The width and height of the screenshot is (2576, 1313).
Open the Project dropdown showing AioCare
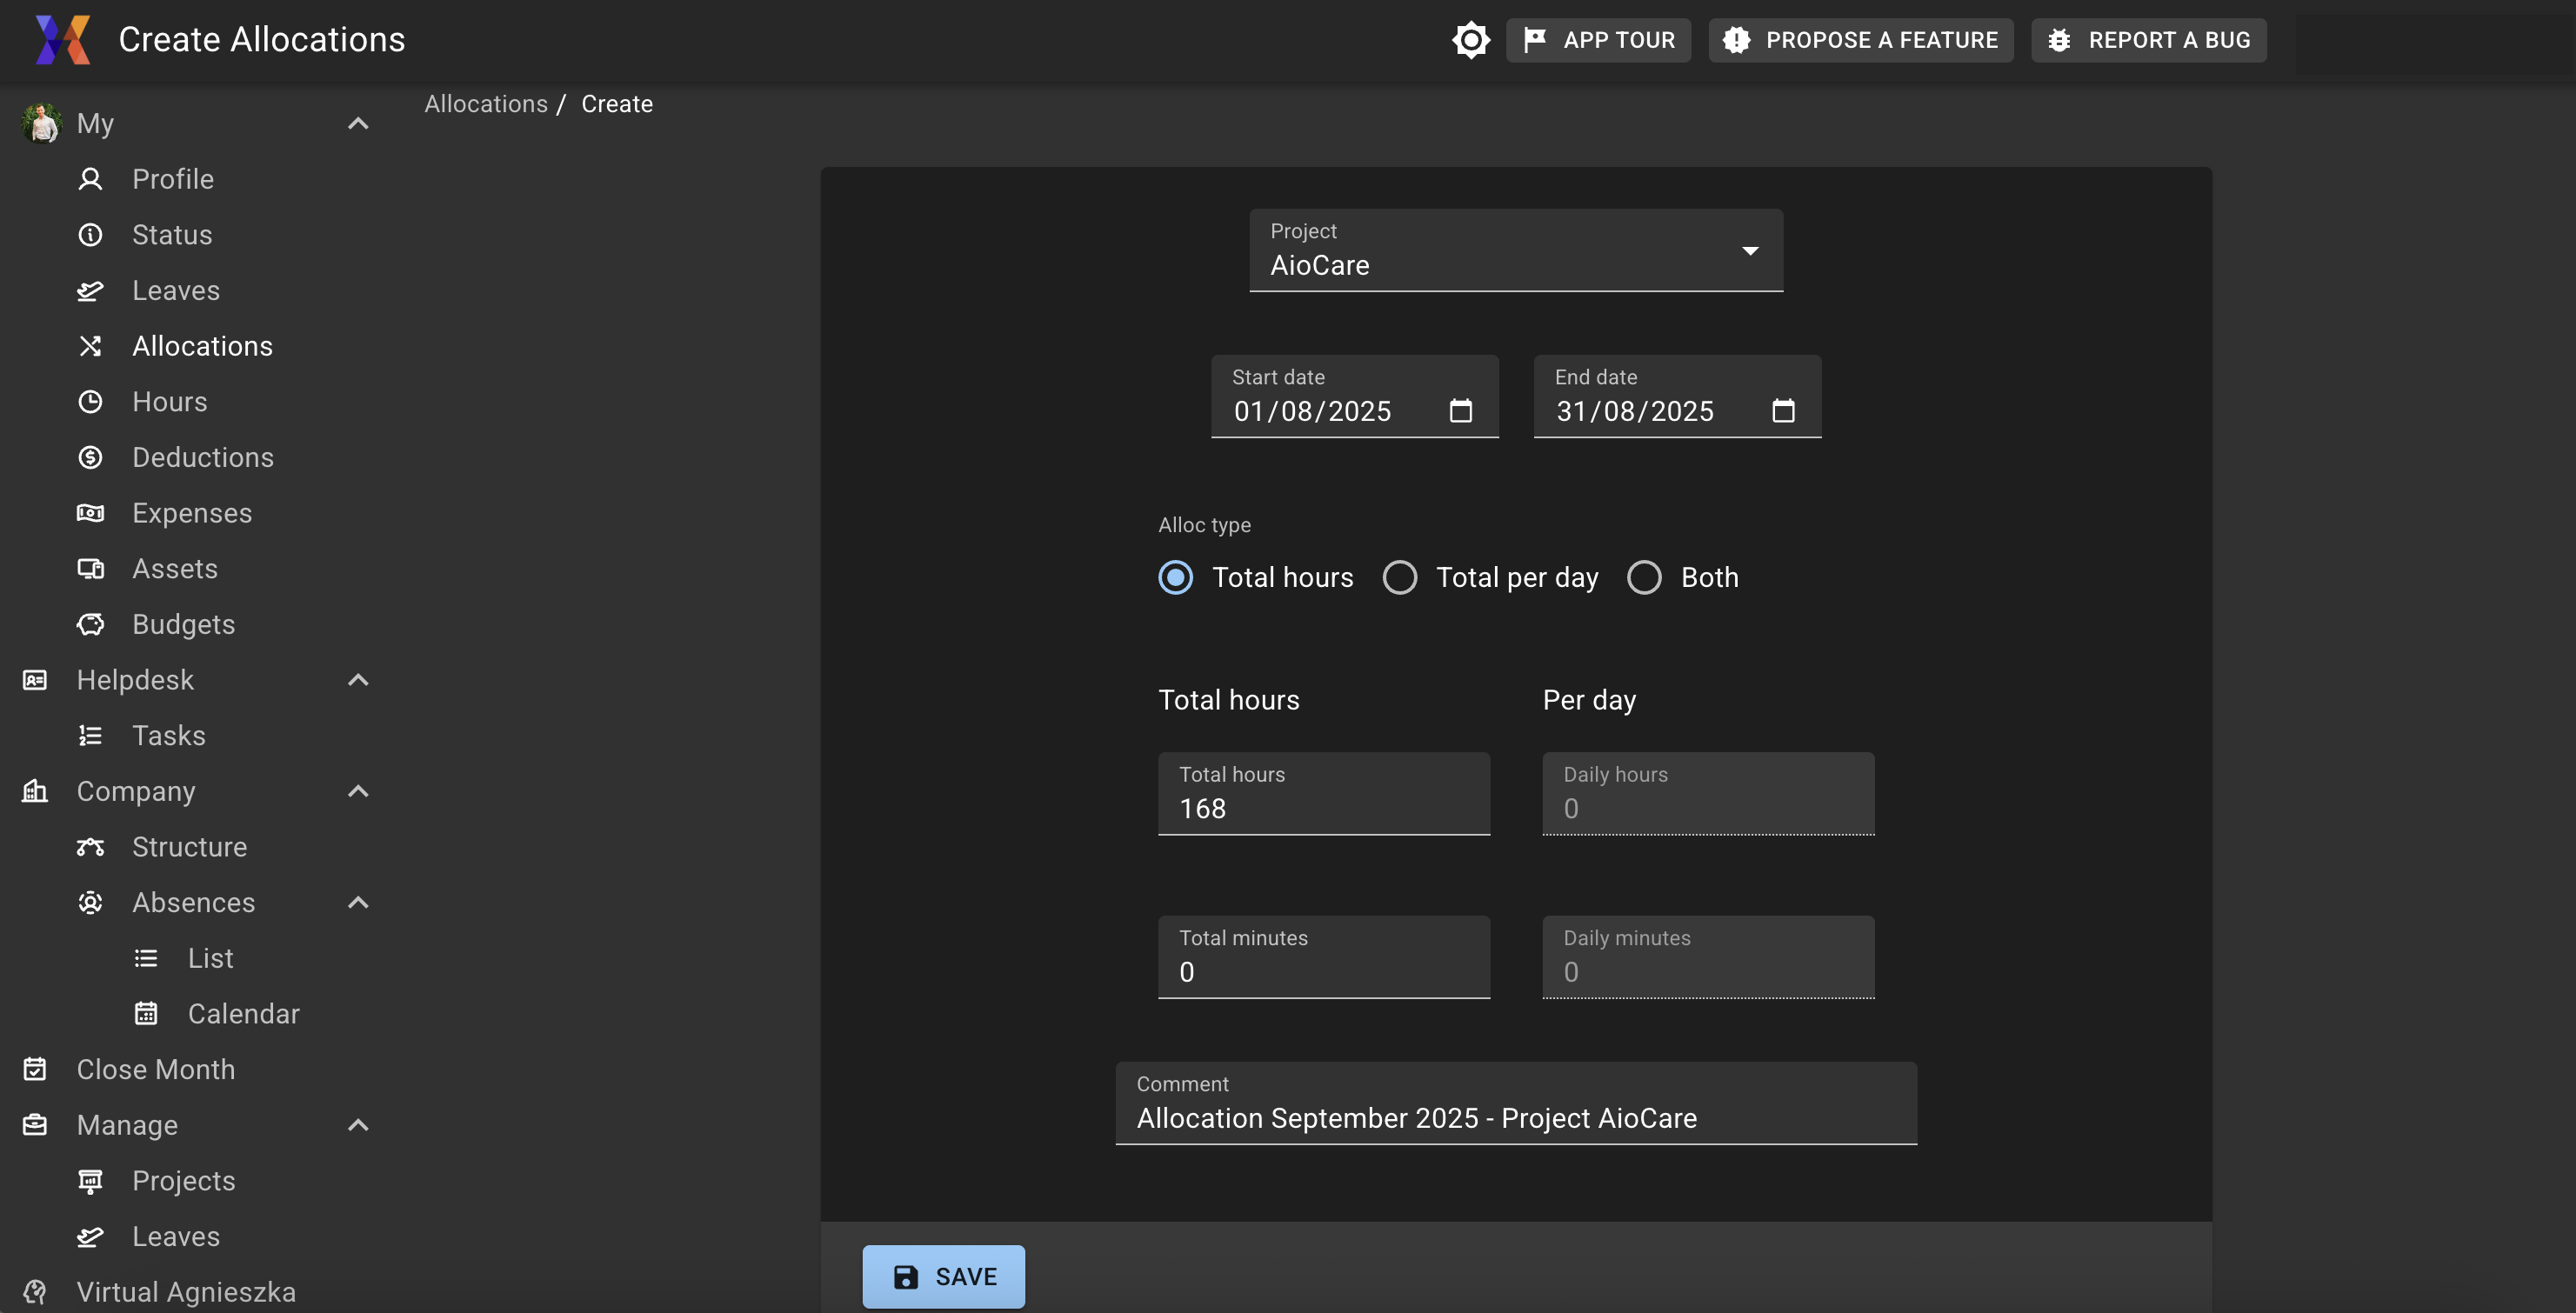pos(1515,251)
